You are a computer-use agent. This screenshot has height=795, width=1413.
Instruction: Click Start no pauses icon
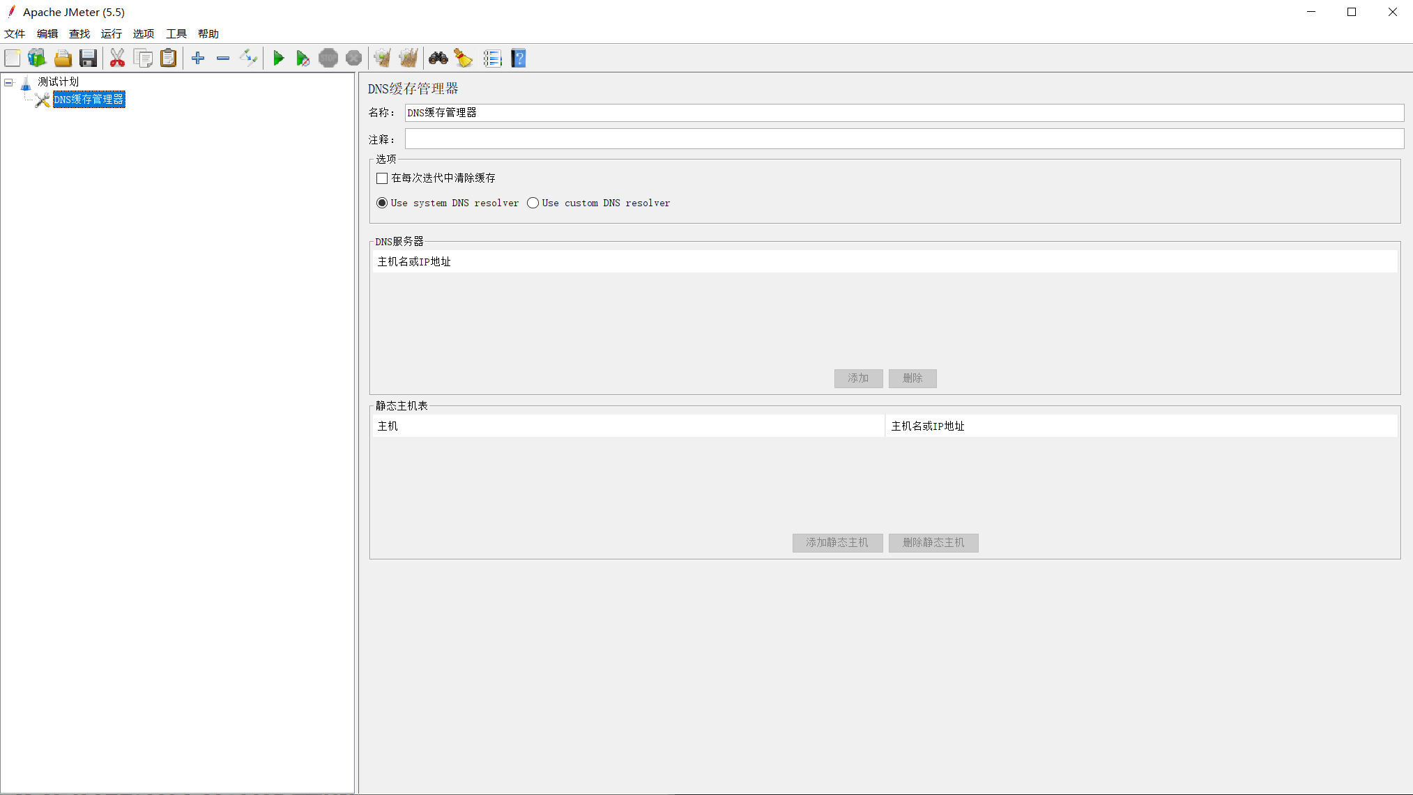(x=303, y=59)
